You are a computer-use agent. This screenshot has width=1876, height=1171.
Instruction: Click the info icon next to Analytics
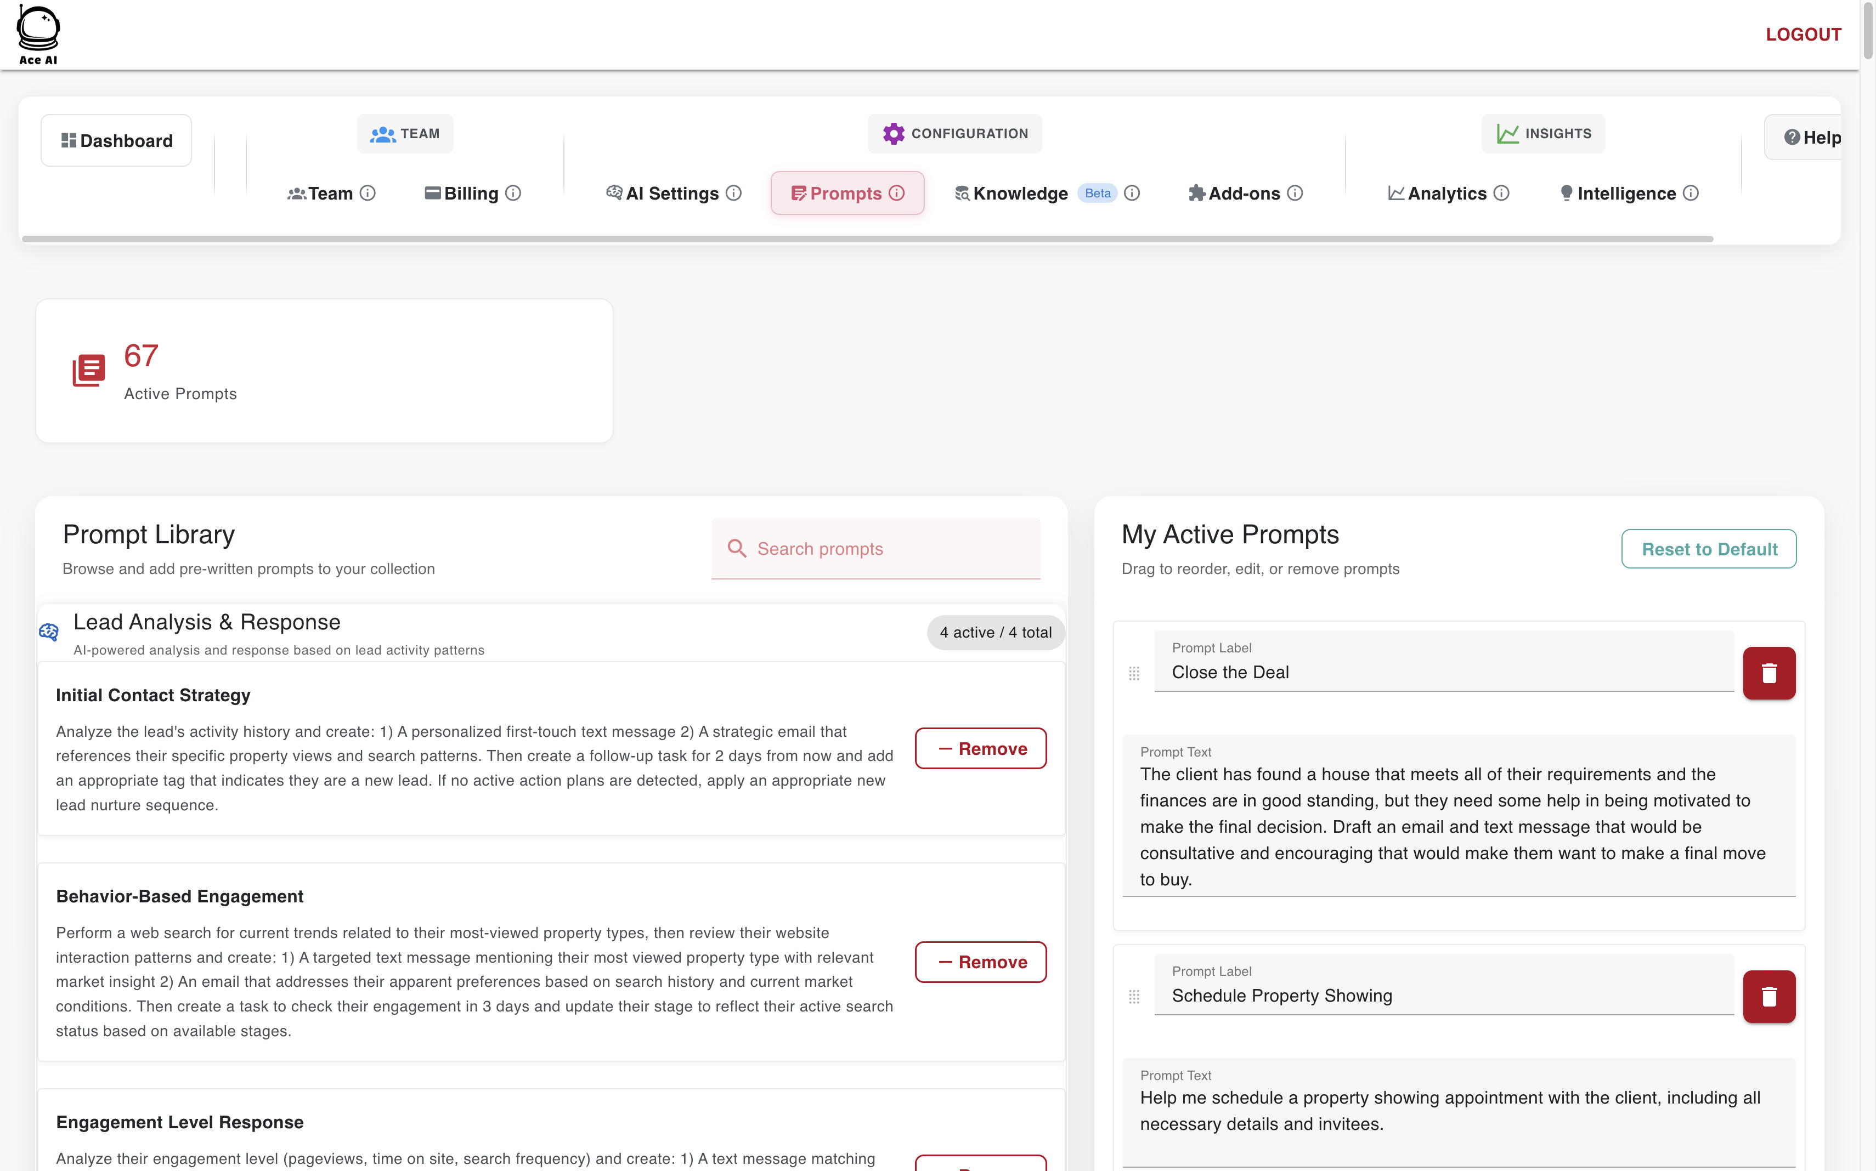1501,193
